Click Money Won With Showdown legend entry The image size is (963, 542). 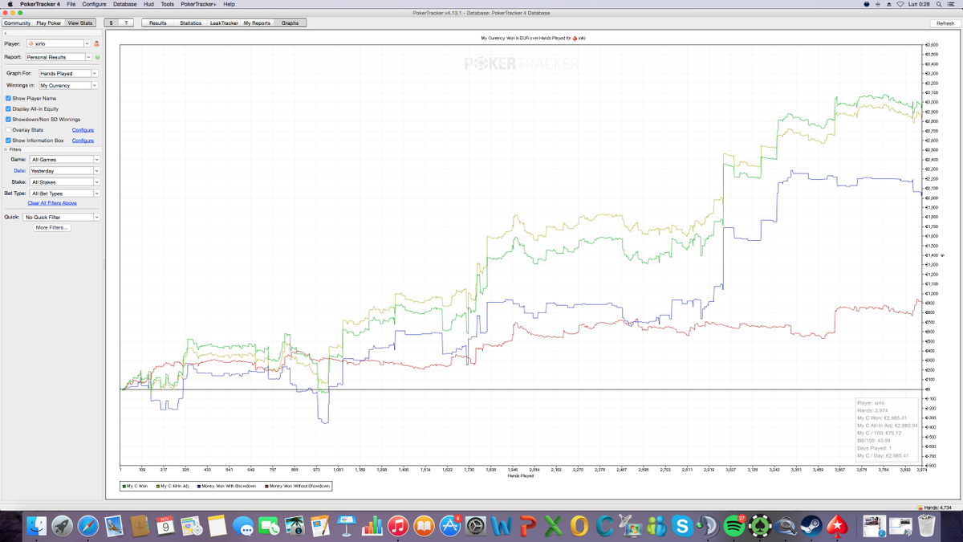coord(226,486)
